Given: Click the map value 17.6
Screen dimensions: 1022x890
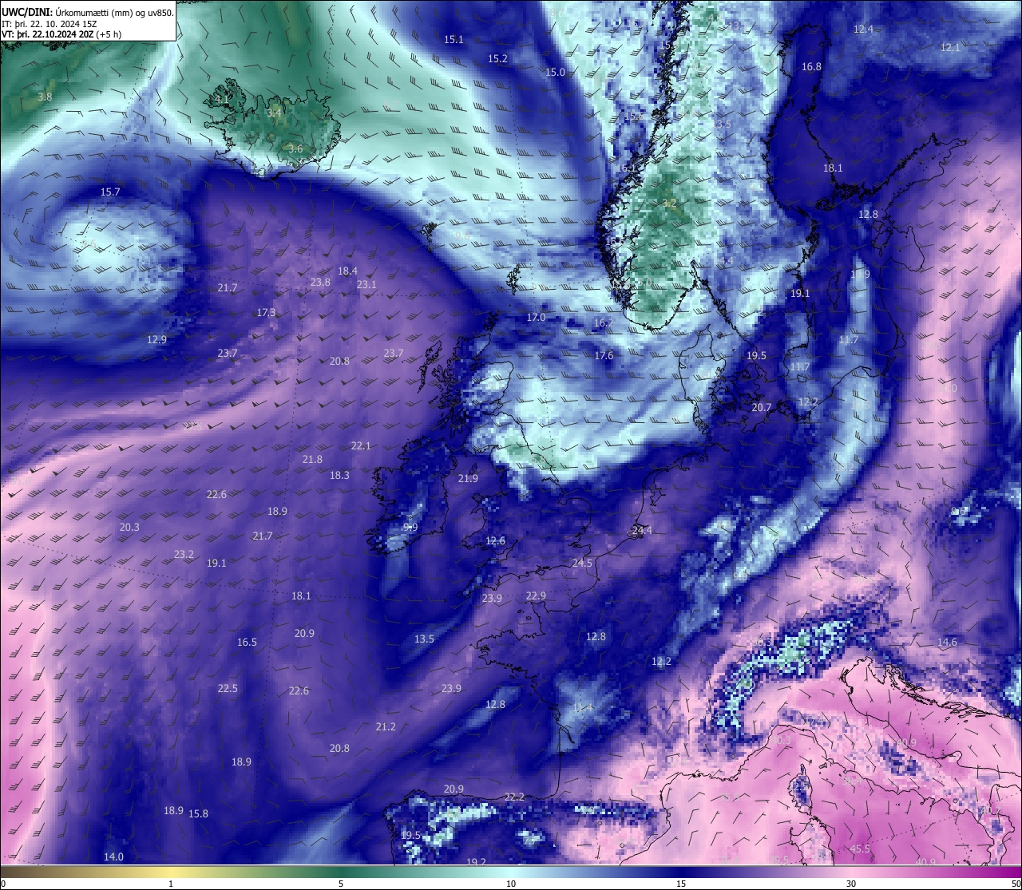Looking at the screenshot, I should [604, 355].
